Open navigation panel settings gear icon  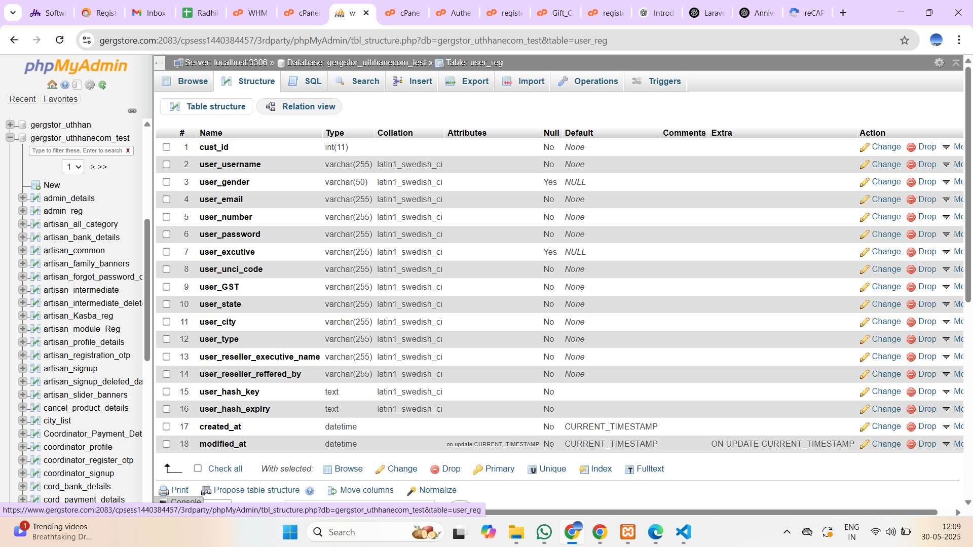(90, 85)
